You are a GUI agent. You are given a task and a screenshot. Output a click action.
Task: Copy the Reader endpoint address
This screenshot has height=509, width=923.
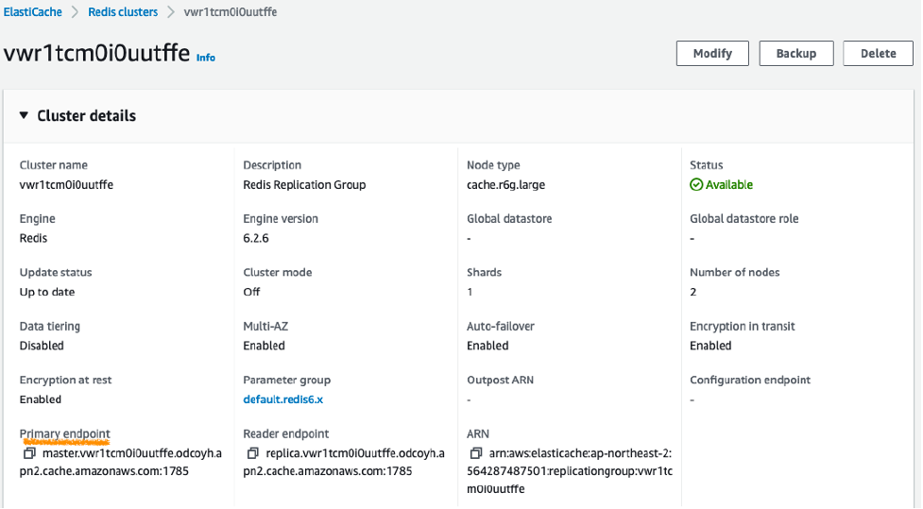click(252, 454)
